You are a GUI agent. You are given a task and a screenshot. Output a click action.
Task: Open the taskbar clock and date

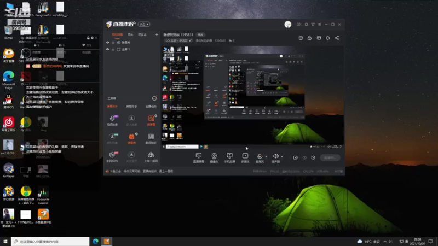(417, 241)
